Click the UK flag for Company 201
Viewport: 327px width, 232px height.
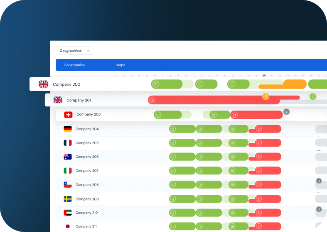58,100
